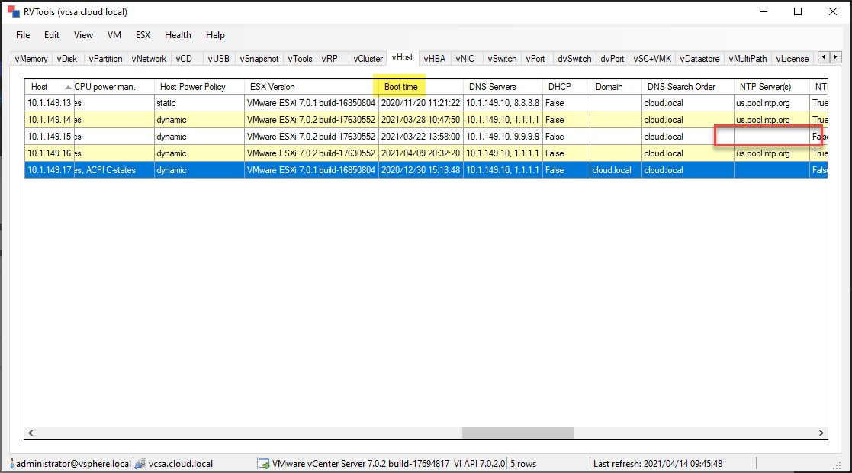
Task: Click boot time 2021/04/09 20:32:20 cell
Action: (420, 153)
